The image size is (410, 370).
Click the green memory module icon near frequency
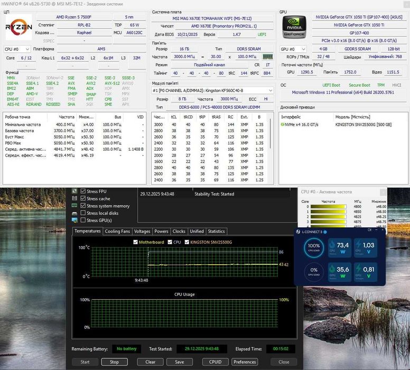pyautogui.click(x=268, y=57)
